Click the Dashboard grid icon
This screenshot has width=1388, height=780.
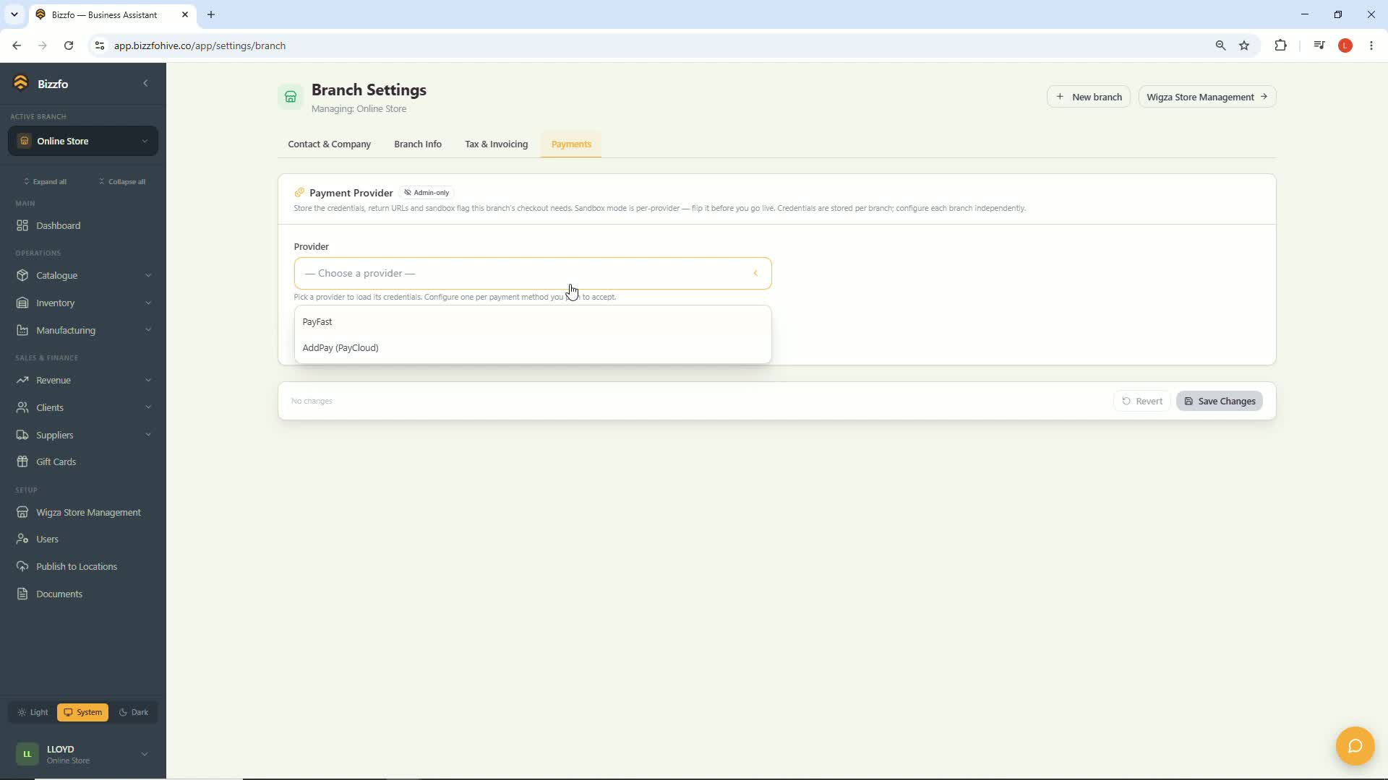(x=22, y=225)
